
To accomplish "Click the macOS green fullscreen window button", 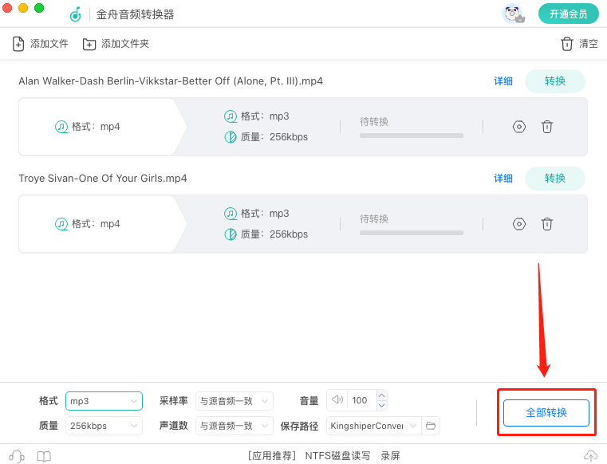I will click(x=39, y=8).
